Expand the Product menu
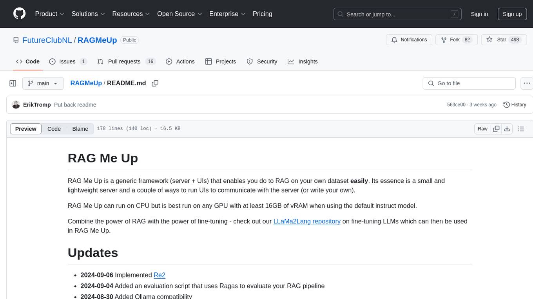Image resolution: width=533 pixels, height=299 pixels. coord(50,14)
